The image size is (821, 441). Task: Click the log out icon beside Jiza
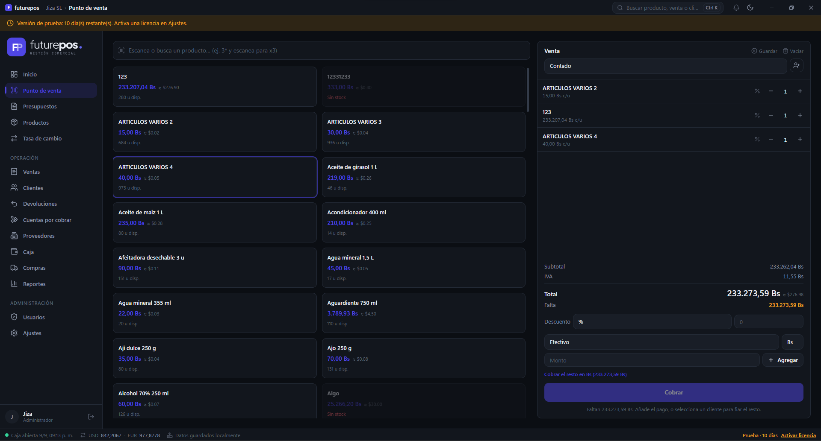coord(91,417)
